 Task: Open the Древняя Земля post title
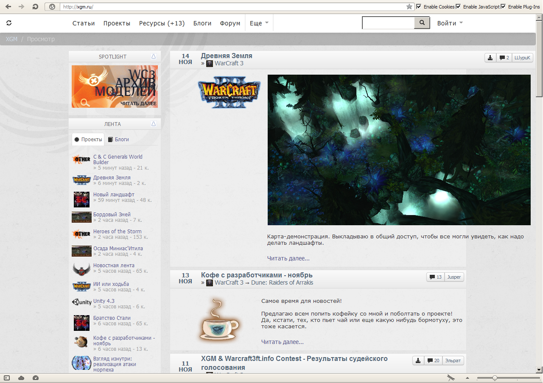[x=227, y=56]
